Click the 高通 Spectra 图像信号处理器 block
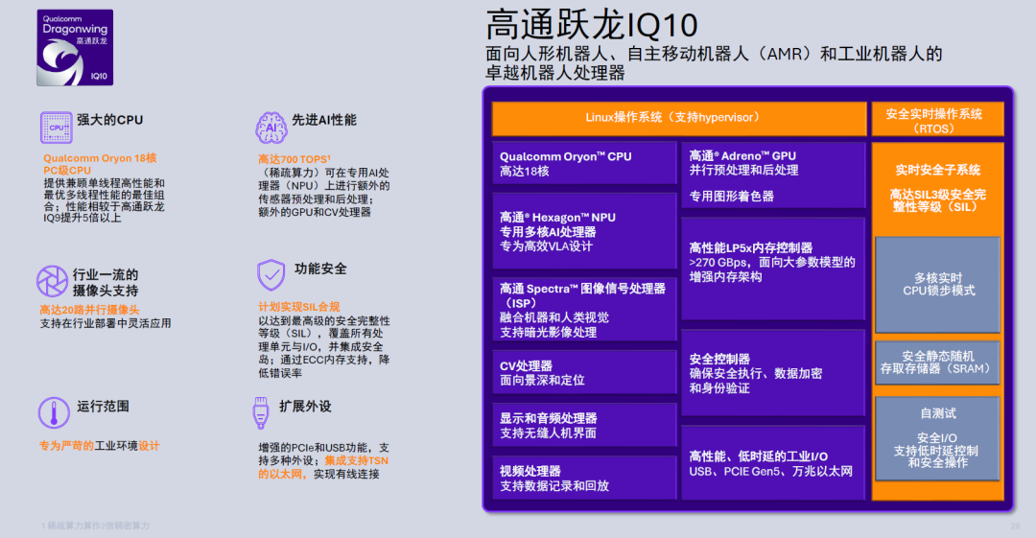This screenshot has height=538, width=1036. coord(584,310)
